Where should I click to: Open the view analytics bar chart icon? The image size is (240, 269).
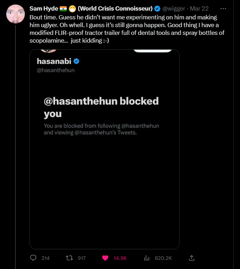147,258
